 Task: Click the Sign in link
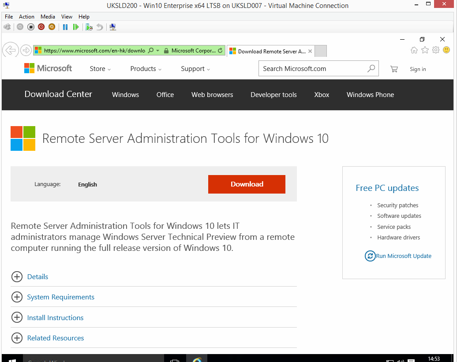click(x=418, y=69)
